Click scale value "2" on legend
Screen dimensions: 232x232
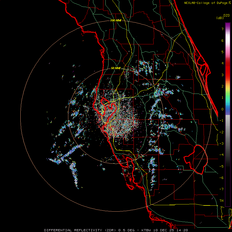222,86
